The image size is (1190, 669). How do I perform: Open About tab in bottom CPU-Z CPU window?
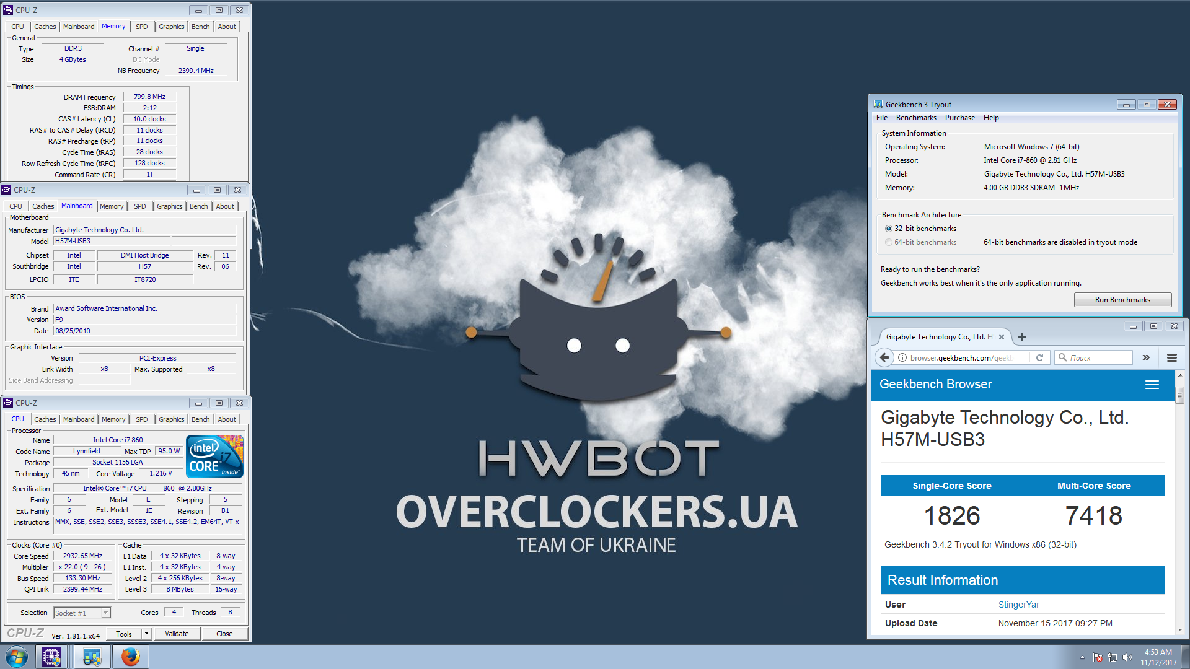tap(227, 419)
